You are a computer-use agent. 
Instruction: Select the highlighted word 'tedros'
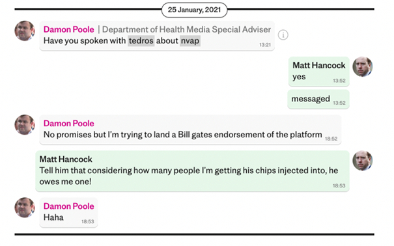[141, 40]
